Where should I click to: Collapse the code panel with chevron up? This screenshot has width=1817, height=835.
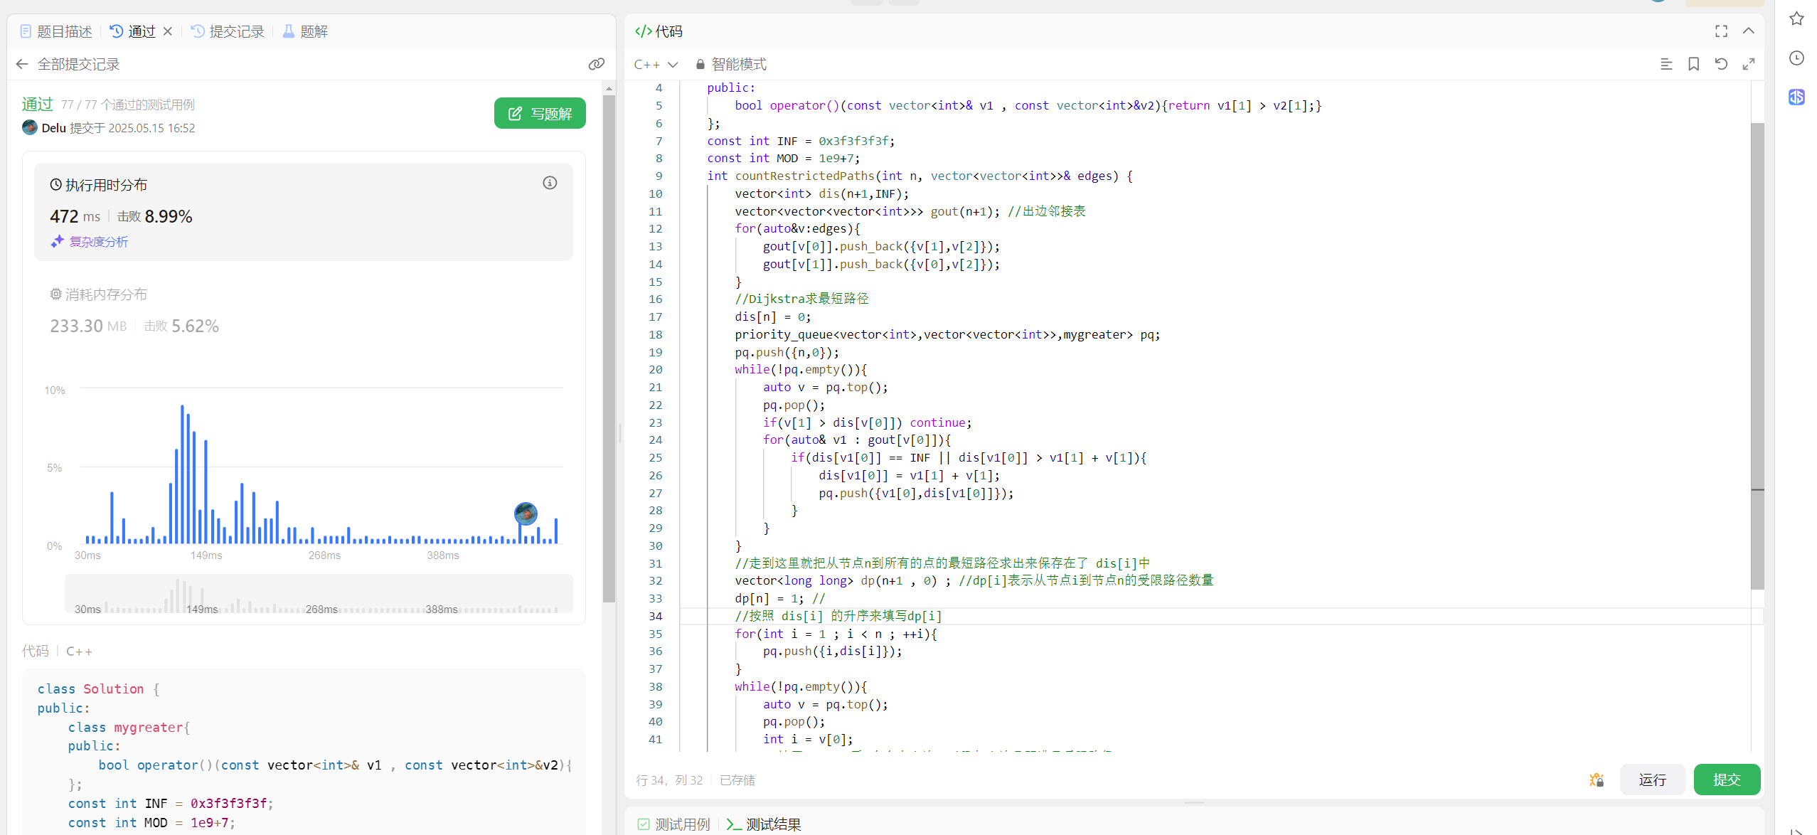click(x=1749, y=31)
